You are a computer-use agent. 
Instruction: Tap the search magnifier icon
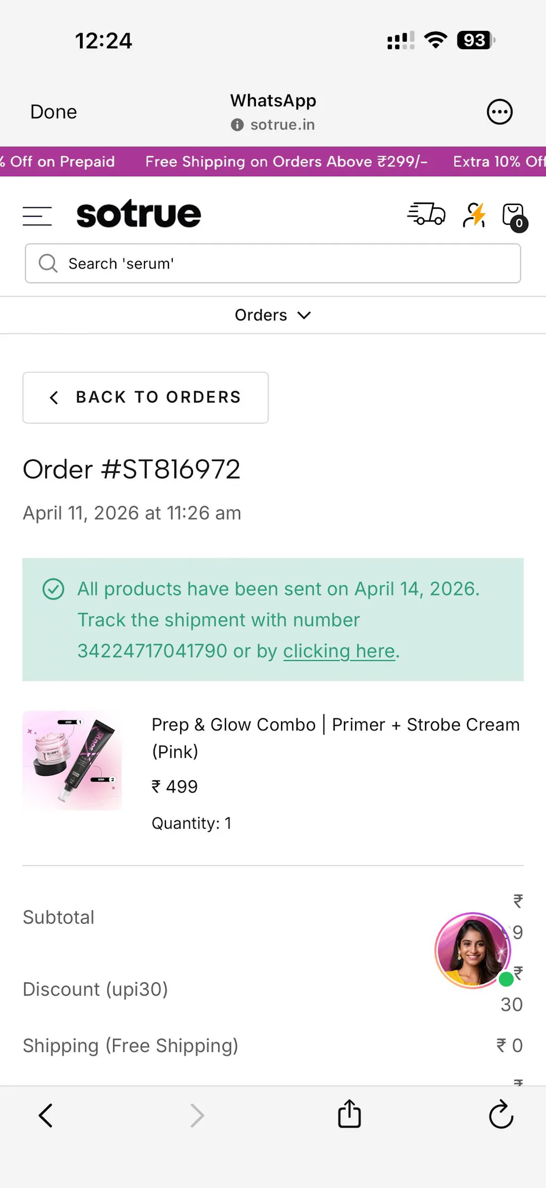click(48, 263)
